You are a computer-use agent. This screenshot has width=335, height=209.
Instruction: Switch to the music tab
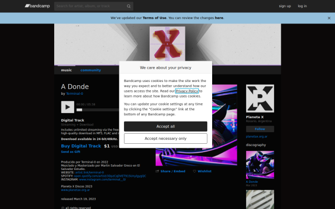coord(66,70)
